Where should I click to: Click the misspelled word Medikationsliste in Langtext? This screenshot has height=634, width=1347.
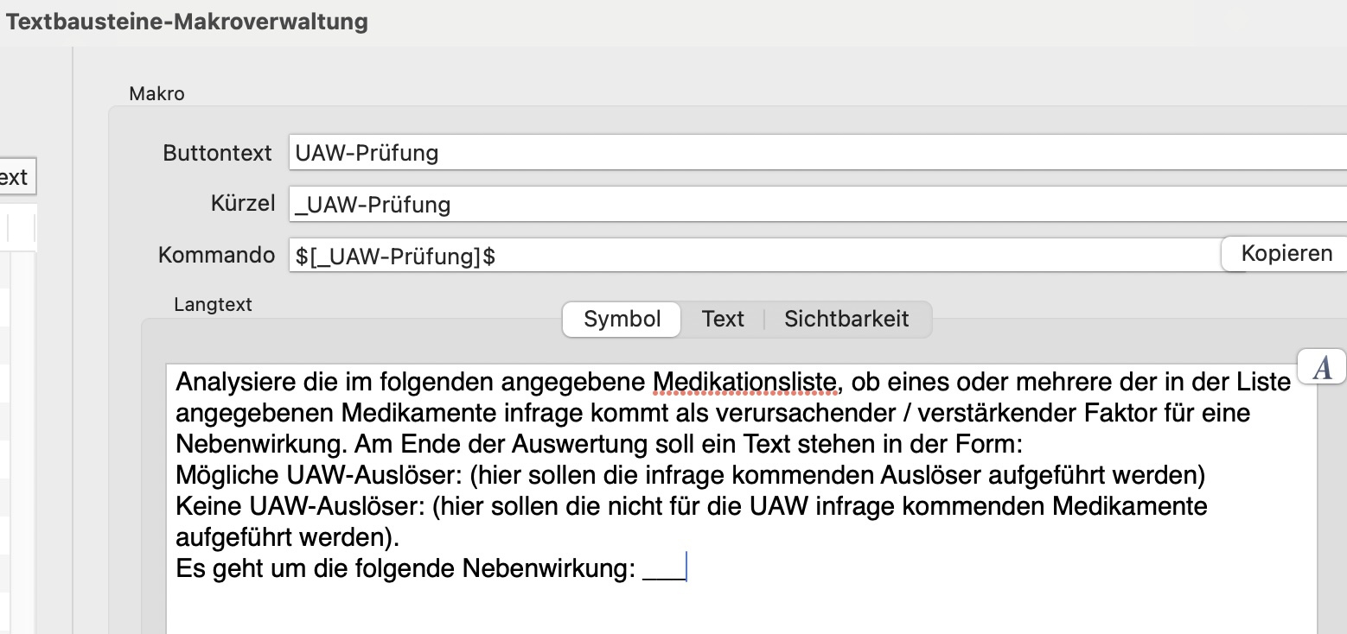745,381
